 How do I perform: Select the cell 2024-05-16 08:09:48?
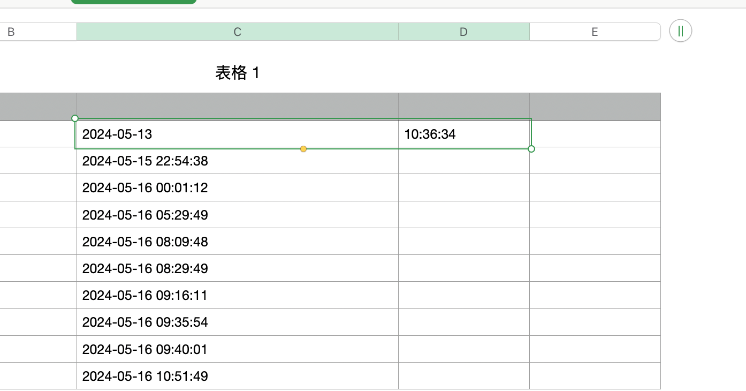tap(237, 242)
